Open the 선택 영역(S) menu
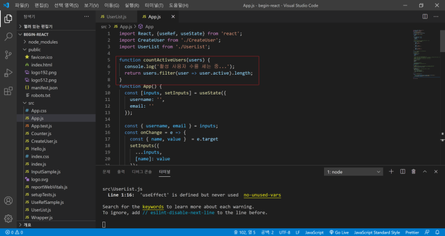 [x=66, y=5]
